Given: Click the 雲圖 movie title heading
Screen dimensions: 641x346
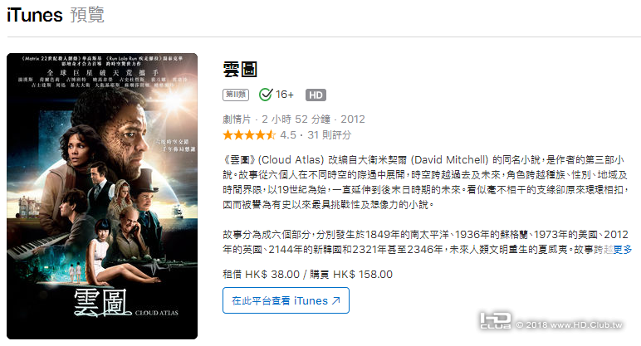Looking at the screenshot, I should click(240, 69).
